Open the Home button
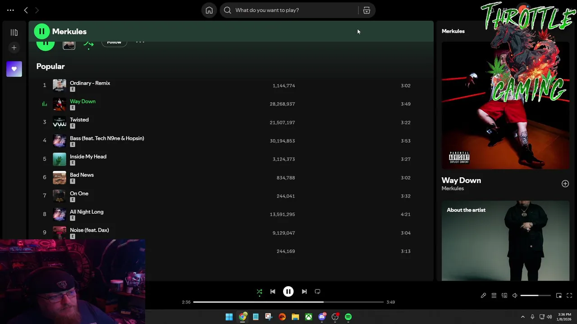This screenshot has height=324, width=577. click(x=209, y=10)
